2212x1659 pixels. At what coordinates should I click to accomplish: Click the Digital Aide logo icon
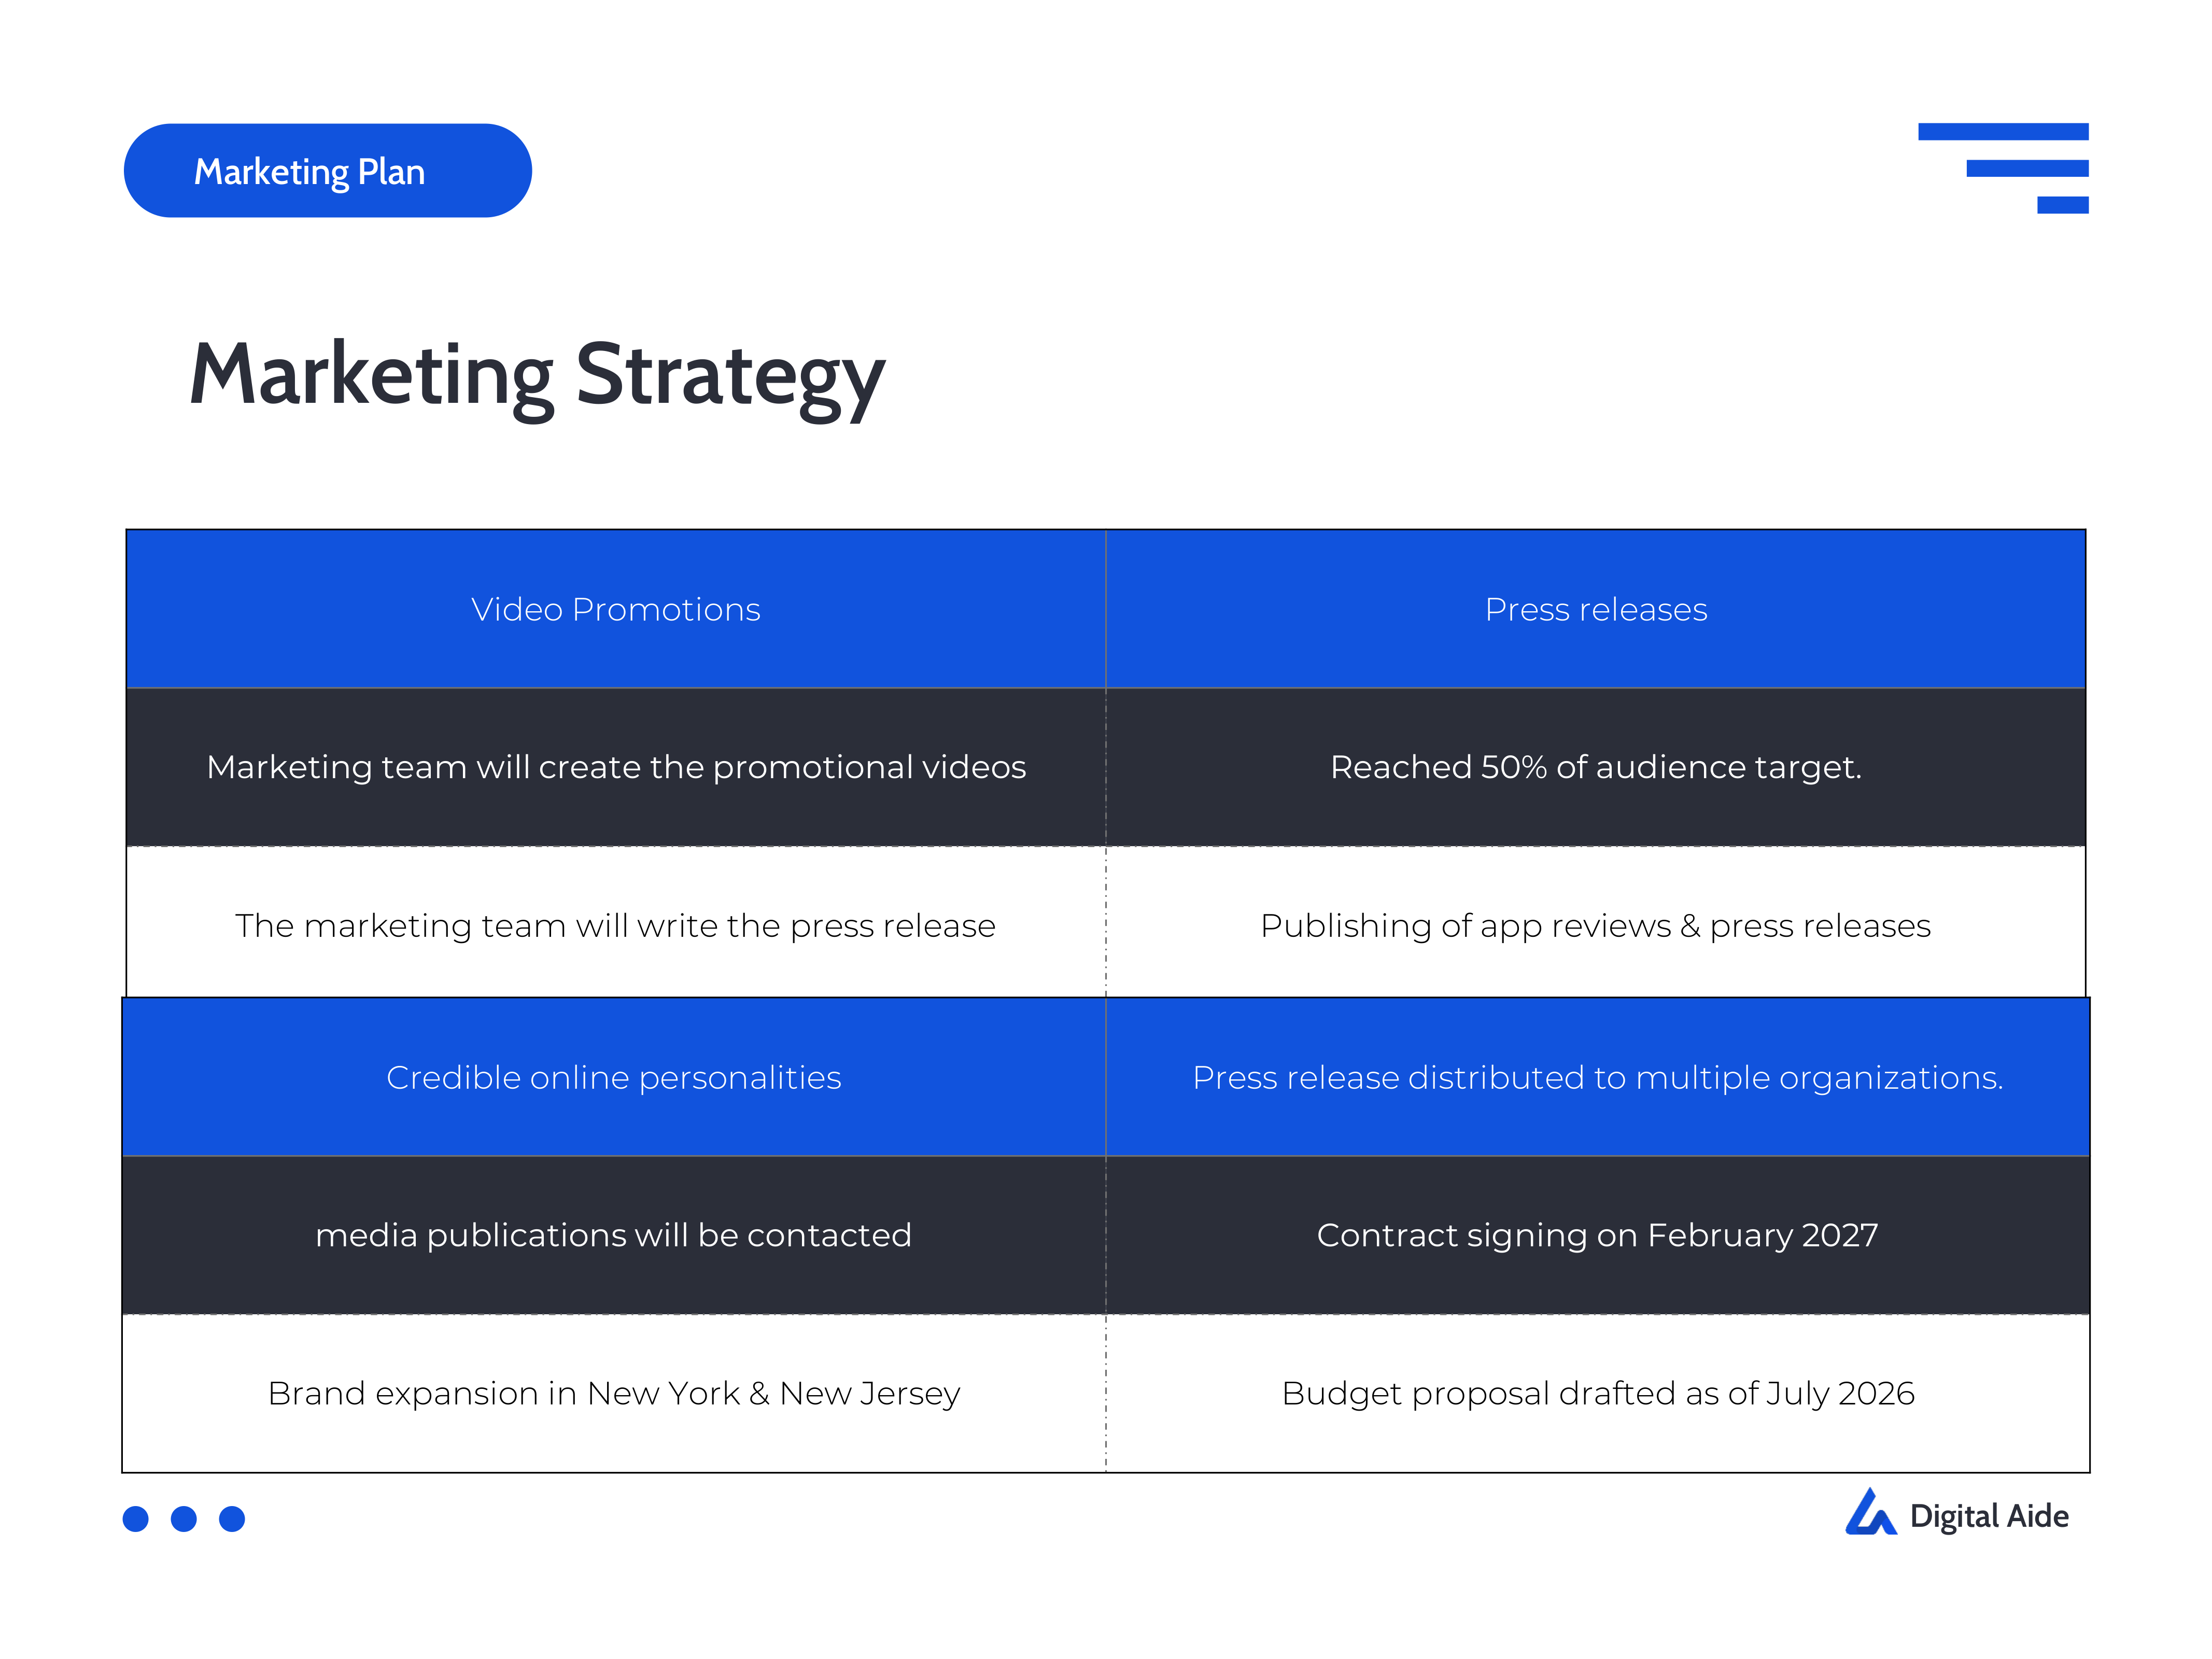1870,1512
